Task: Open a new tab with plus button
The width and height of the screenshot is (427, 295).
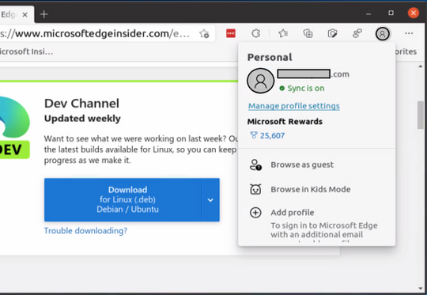Action: pos(43,14)
